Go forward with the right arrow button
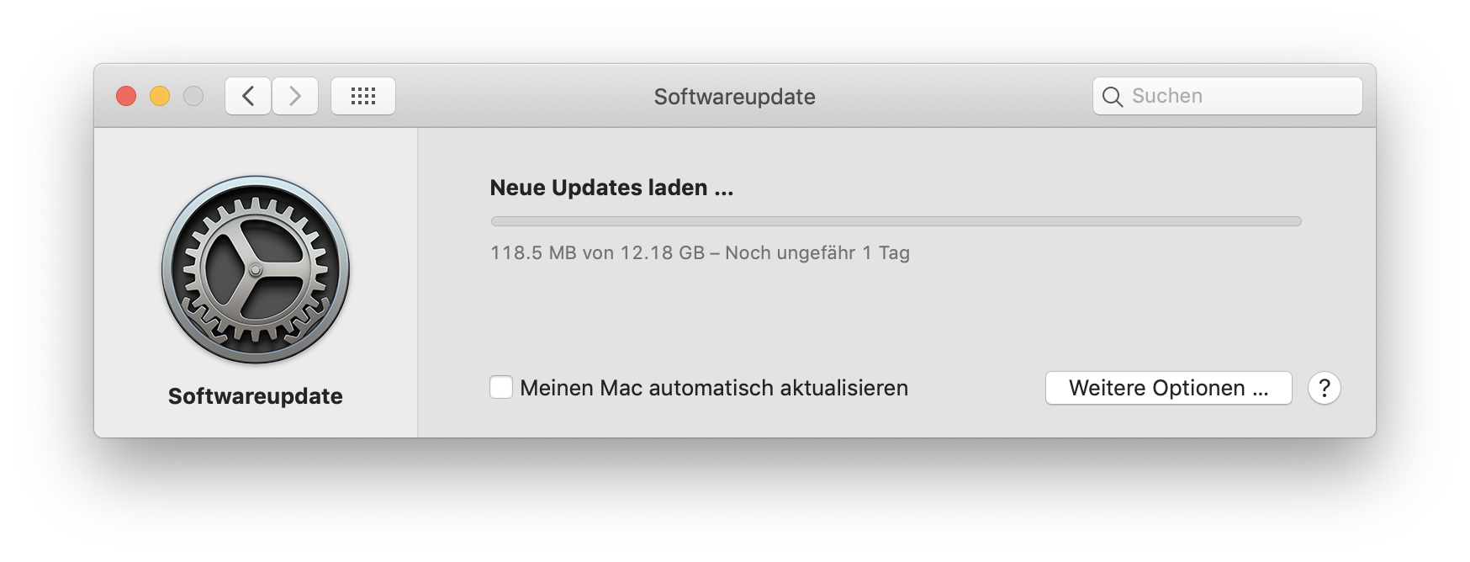The image size is (1470, 562). point(295,96)
